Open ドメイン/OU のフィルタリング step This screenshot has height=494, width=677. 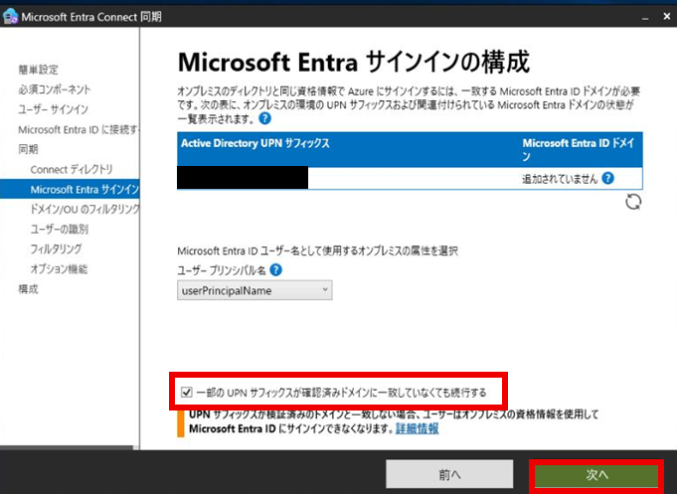(85, 210)
